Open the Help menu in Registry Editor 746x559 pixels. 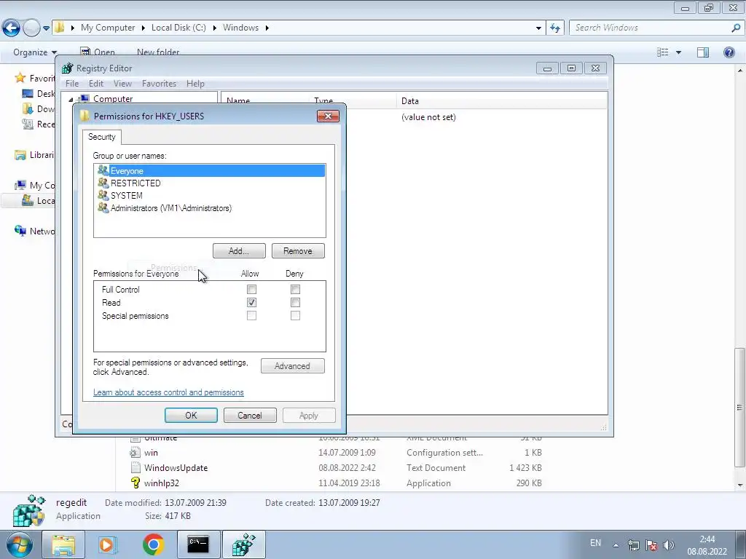[x=195, y=84]
